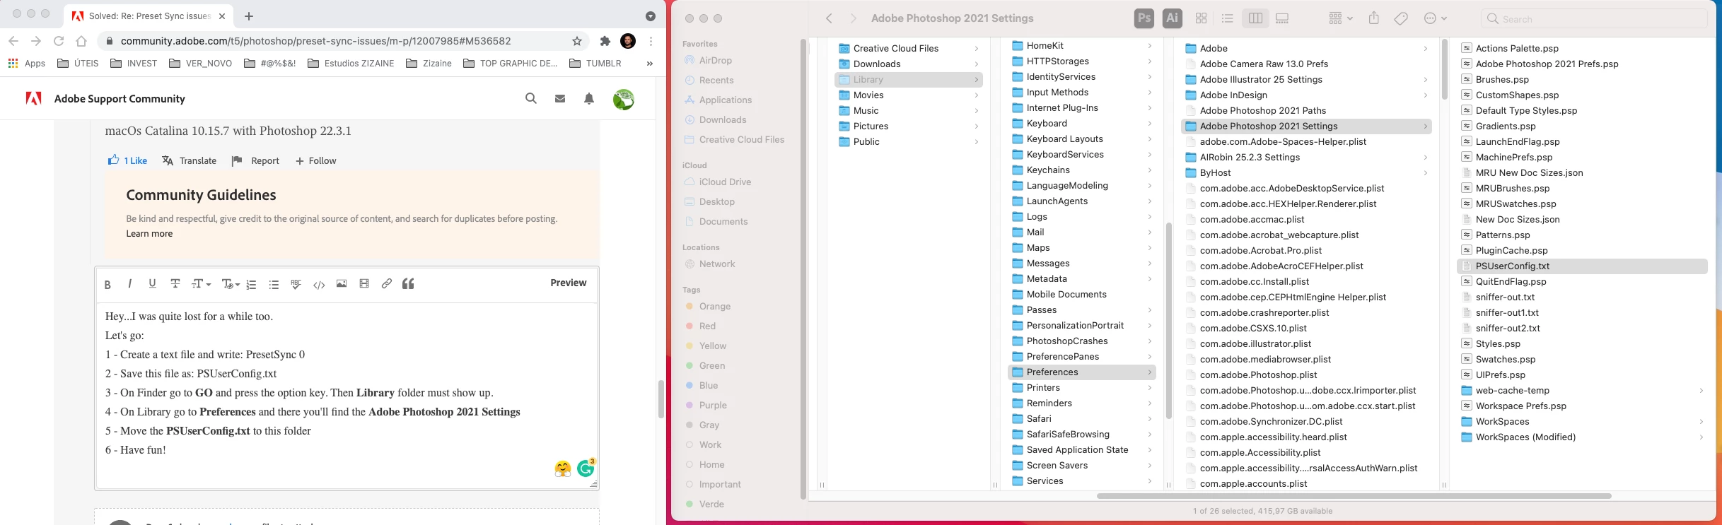
Task: Click the Grammarly icon in the editor
Action: click(586, 468)
